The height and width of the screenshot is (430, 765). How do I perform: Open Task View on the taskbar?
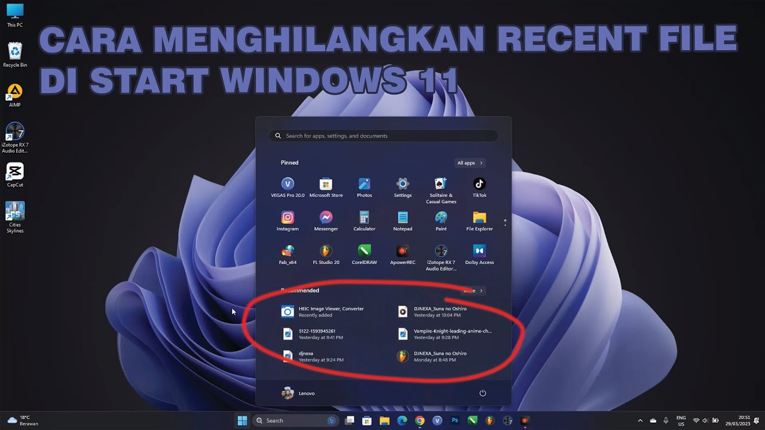coord(350,420)
